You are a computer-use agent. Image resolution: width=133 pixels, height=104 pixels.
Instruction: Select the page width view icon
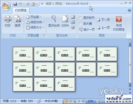click(x=73, y=27)
